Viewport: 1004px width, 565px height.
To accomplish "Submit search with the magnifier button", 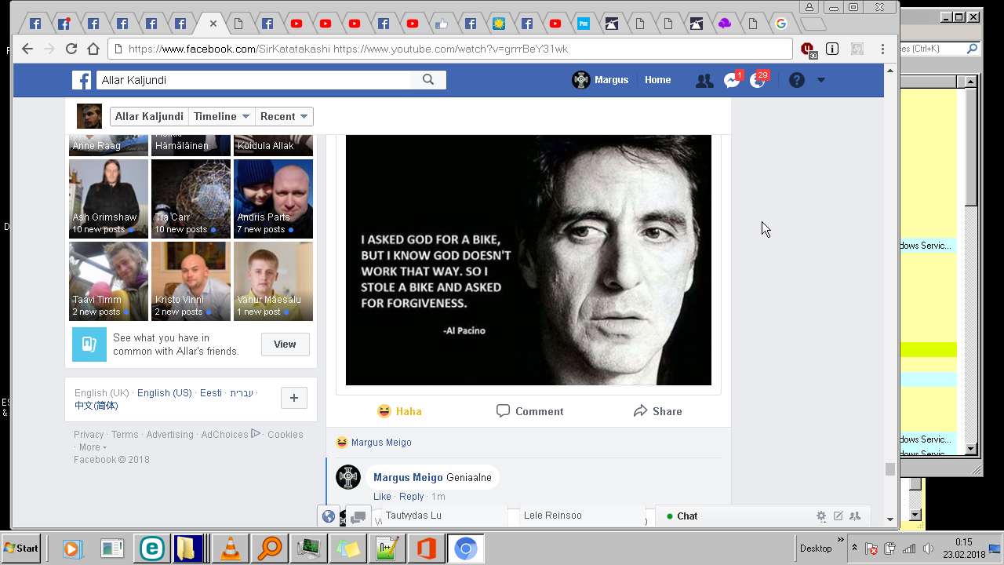I will (x=428, y=79).
